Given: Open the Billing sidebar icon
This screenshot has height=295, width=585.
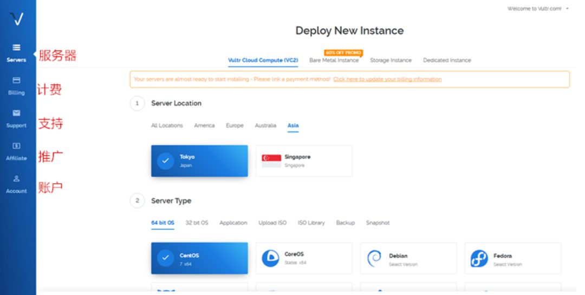Looking at the screenshot, I should point(16,81).
